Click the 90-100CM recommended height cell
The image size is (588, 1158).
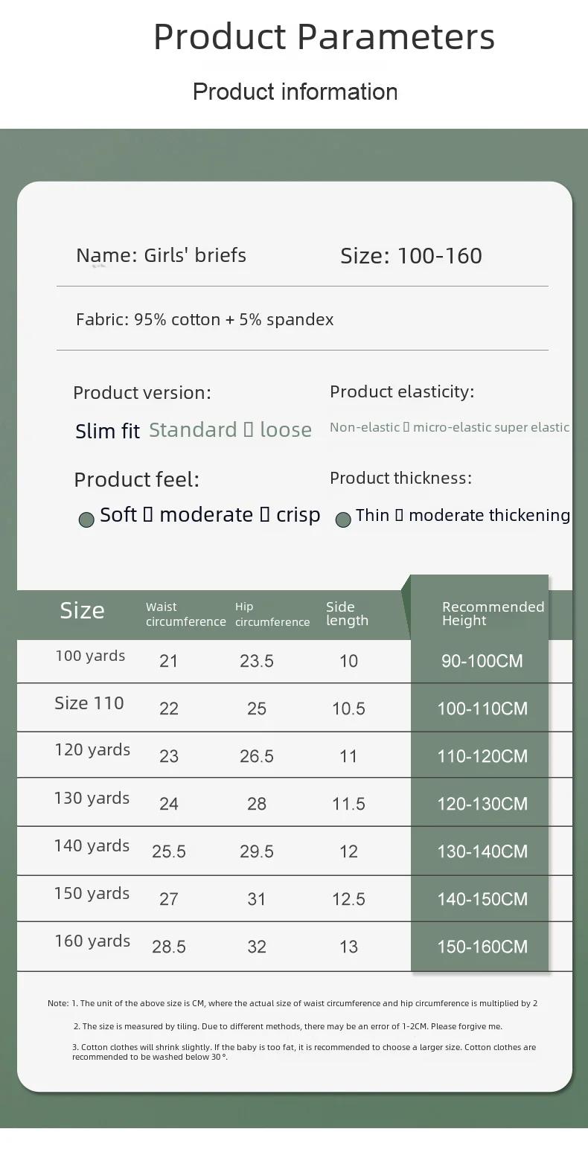tap(482, 661)
